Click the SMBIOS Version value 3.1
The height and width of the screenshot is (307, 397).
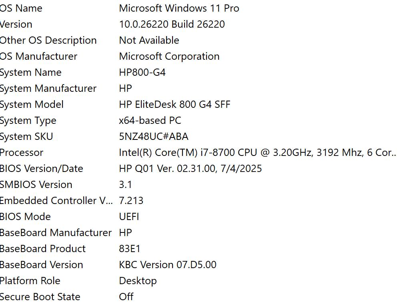pos(125,185)
